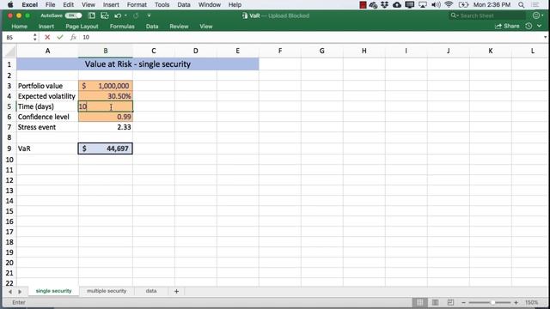Click the Wi-Fi icon in the menu bar
Screen dimensions: 550x309
pyautogui.click(x=449, y=4)
